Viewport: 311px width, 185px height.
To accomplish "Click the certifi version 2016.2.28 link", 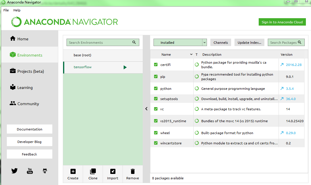I will point(294,65).
